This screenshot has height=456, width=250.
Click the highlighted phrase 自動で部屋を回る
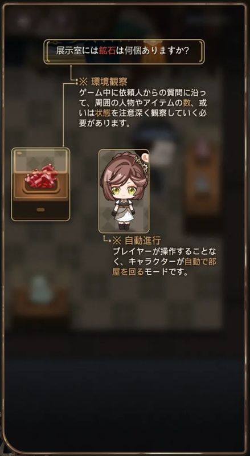click(x=164, y=267)
